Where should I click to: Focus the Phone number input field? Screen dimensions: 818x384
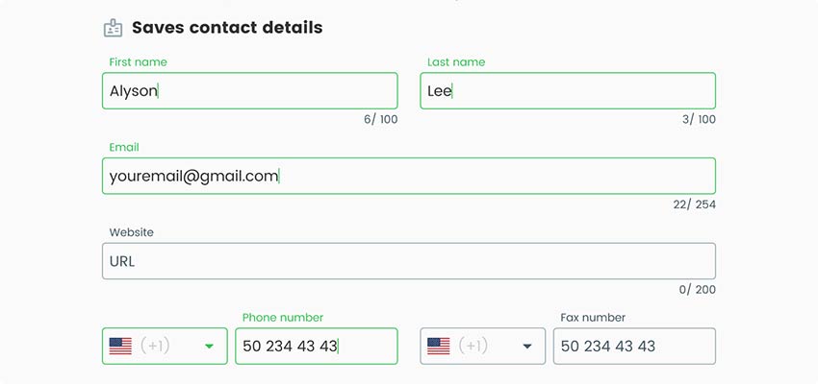317,346
